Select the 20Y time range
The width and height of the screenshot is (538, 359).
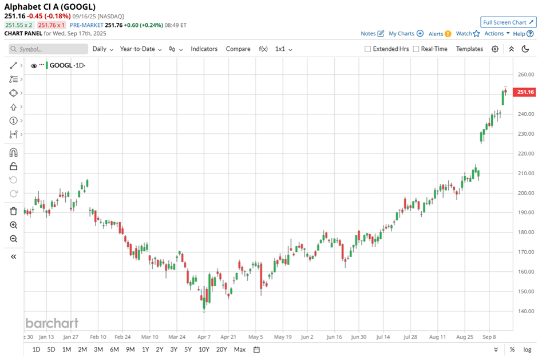click(221, 349)
